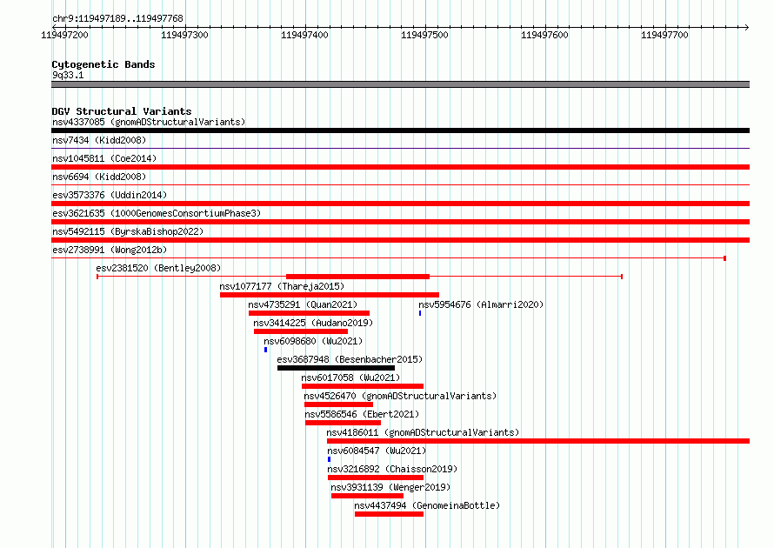
Task: Open the nsv5954676 (Almarri2020) label
Action: coord(481,304)
